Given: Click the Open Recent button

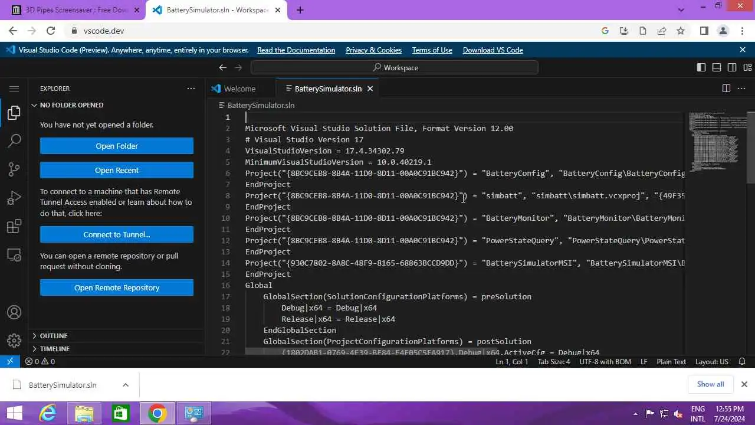Looking at the screenshot, I should pos(117,170).
